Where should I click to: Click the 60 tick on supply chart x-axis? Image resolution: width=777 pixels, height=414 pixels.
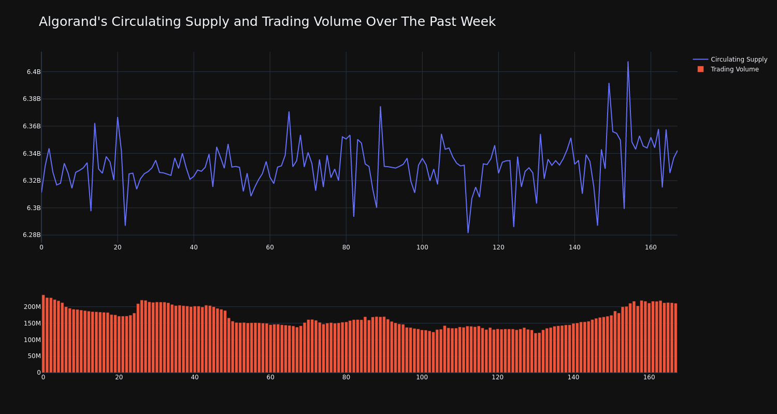click(x=270, y=247)
